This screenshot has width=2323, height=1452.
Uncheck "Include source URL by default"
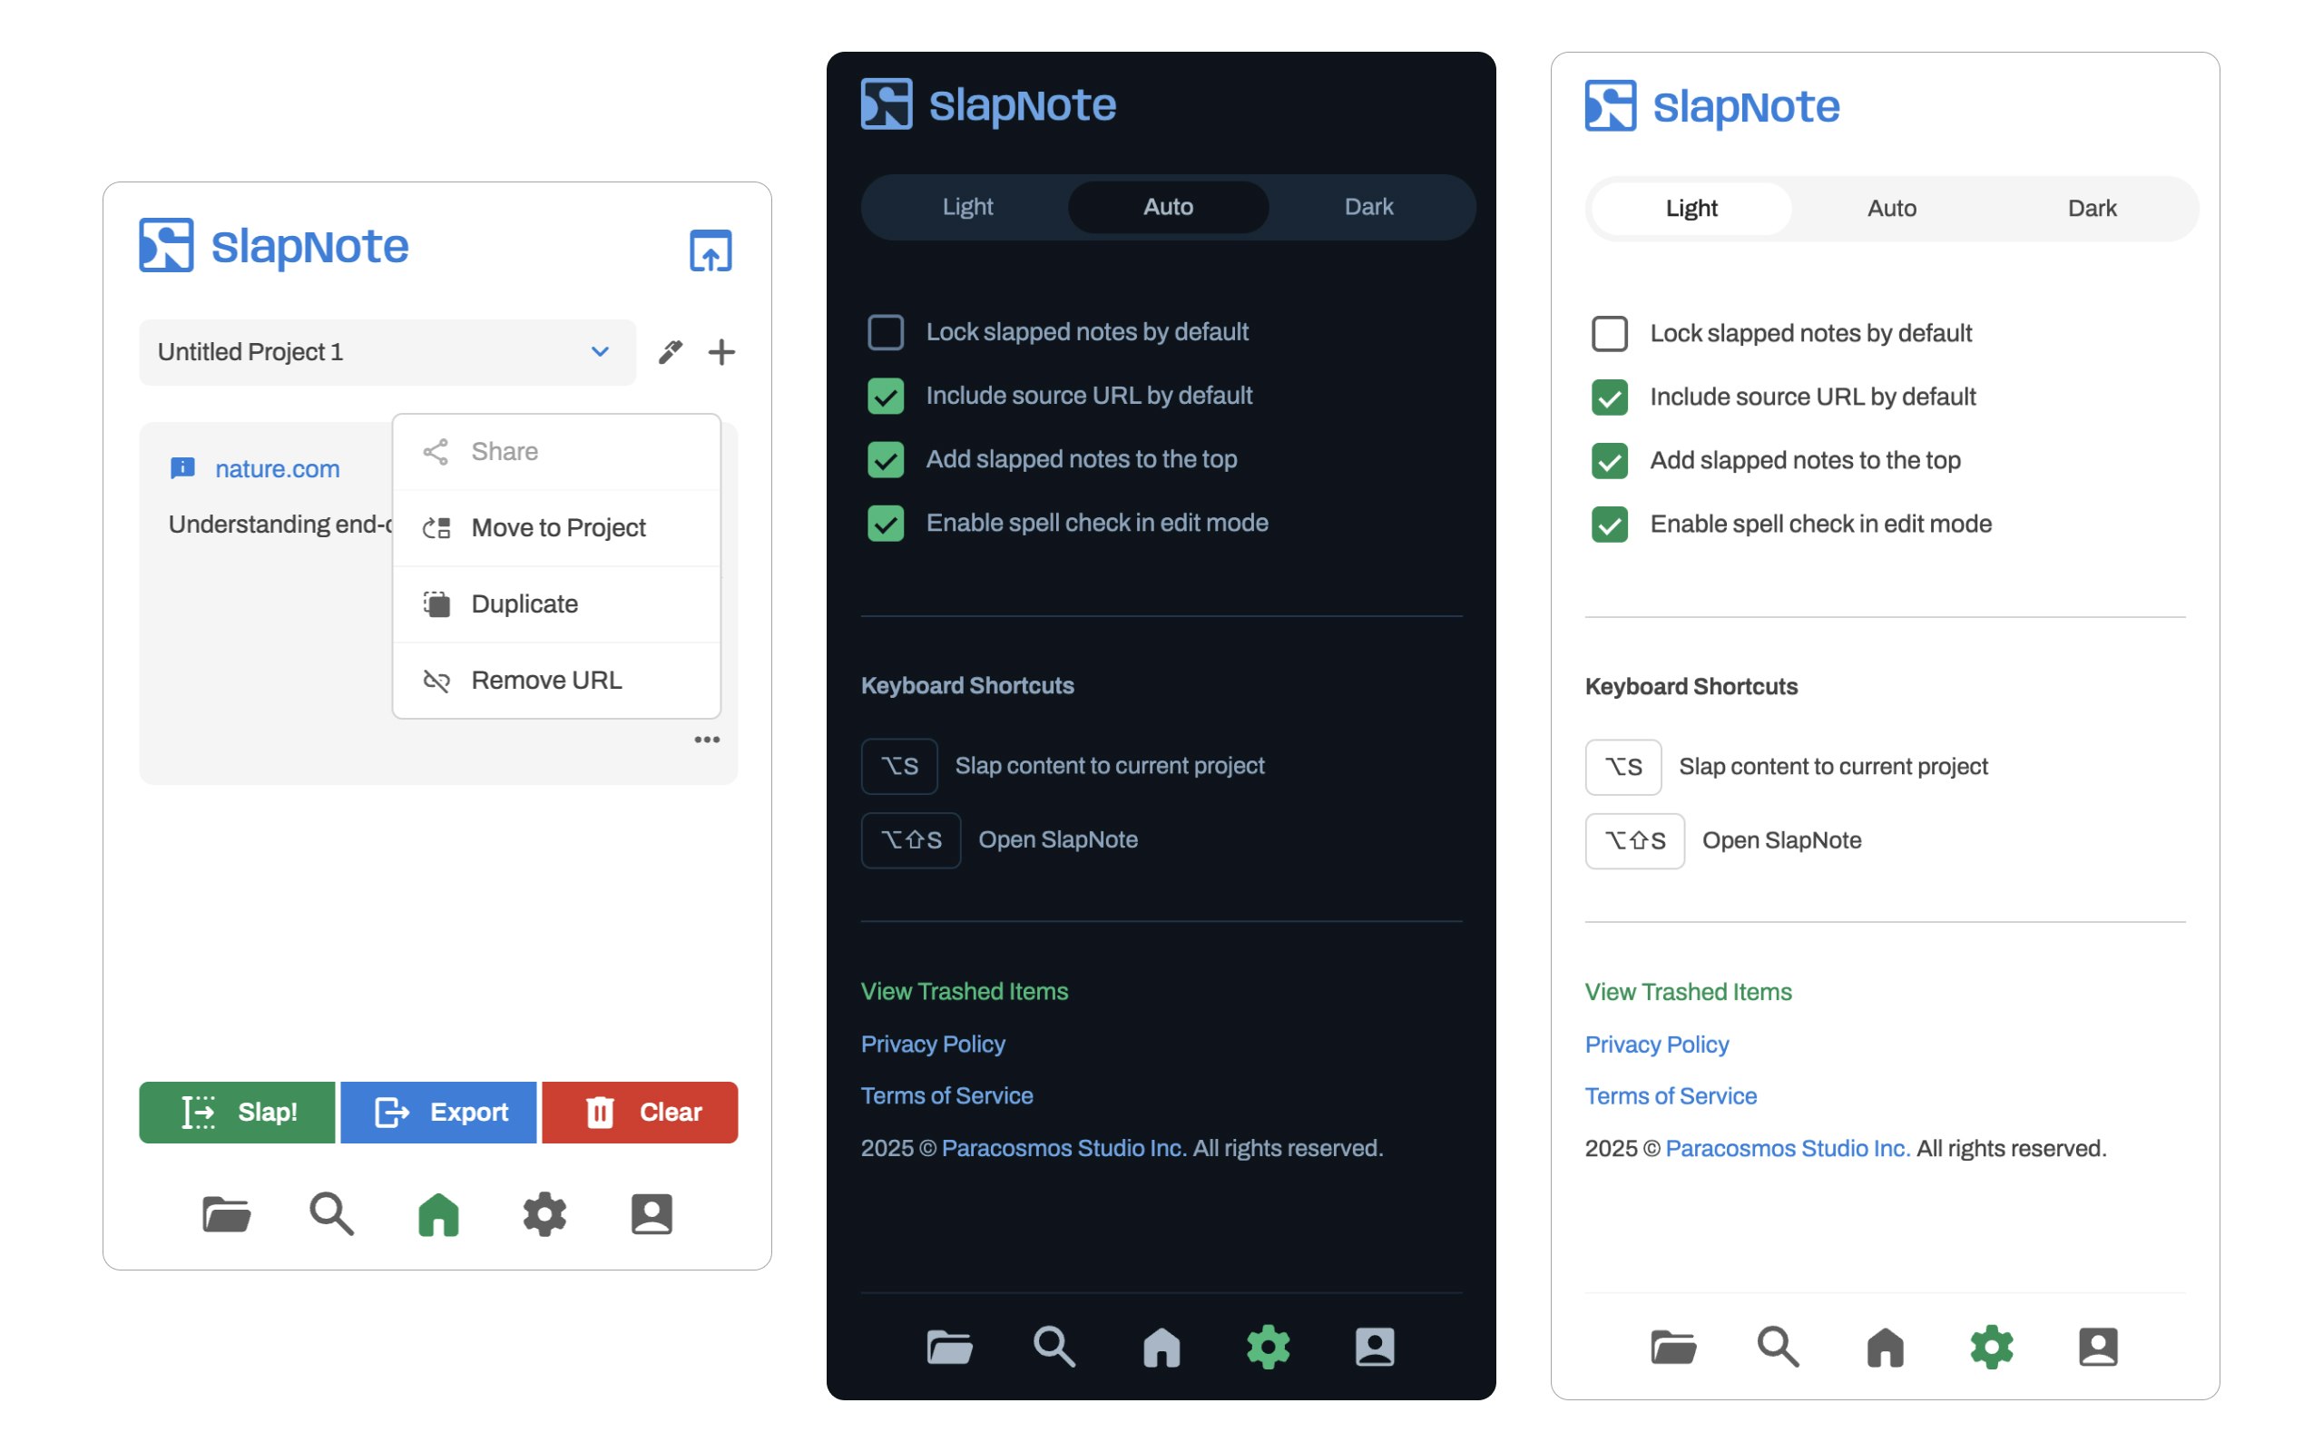(885, 396)
